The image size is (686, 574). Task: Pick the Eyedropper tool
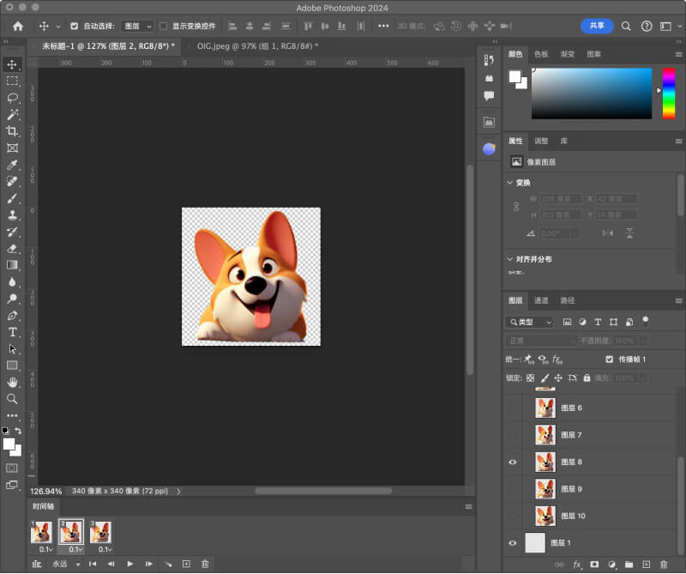pyautogui.click(x=12, y=164)
